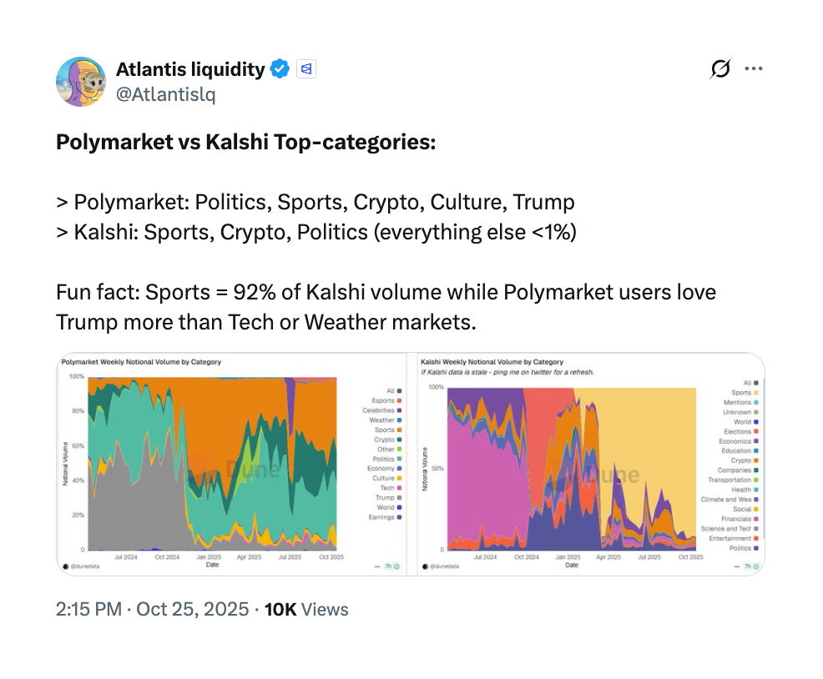Viewport: 823px width, 679px height.
Task: Open the three-dot more options menu
Action: click(754, 69)
